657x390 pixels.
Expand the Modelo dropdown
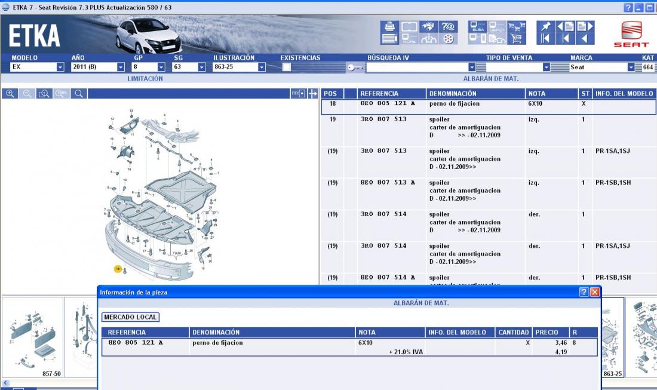coord(60,67)
